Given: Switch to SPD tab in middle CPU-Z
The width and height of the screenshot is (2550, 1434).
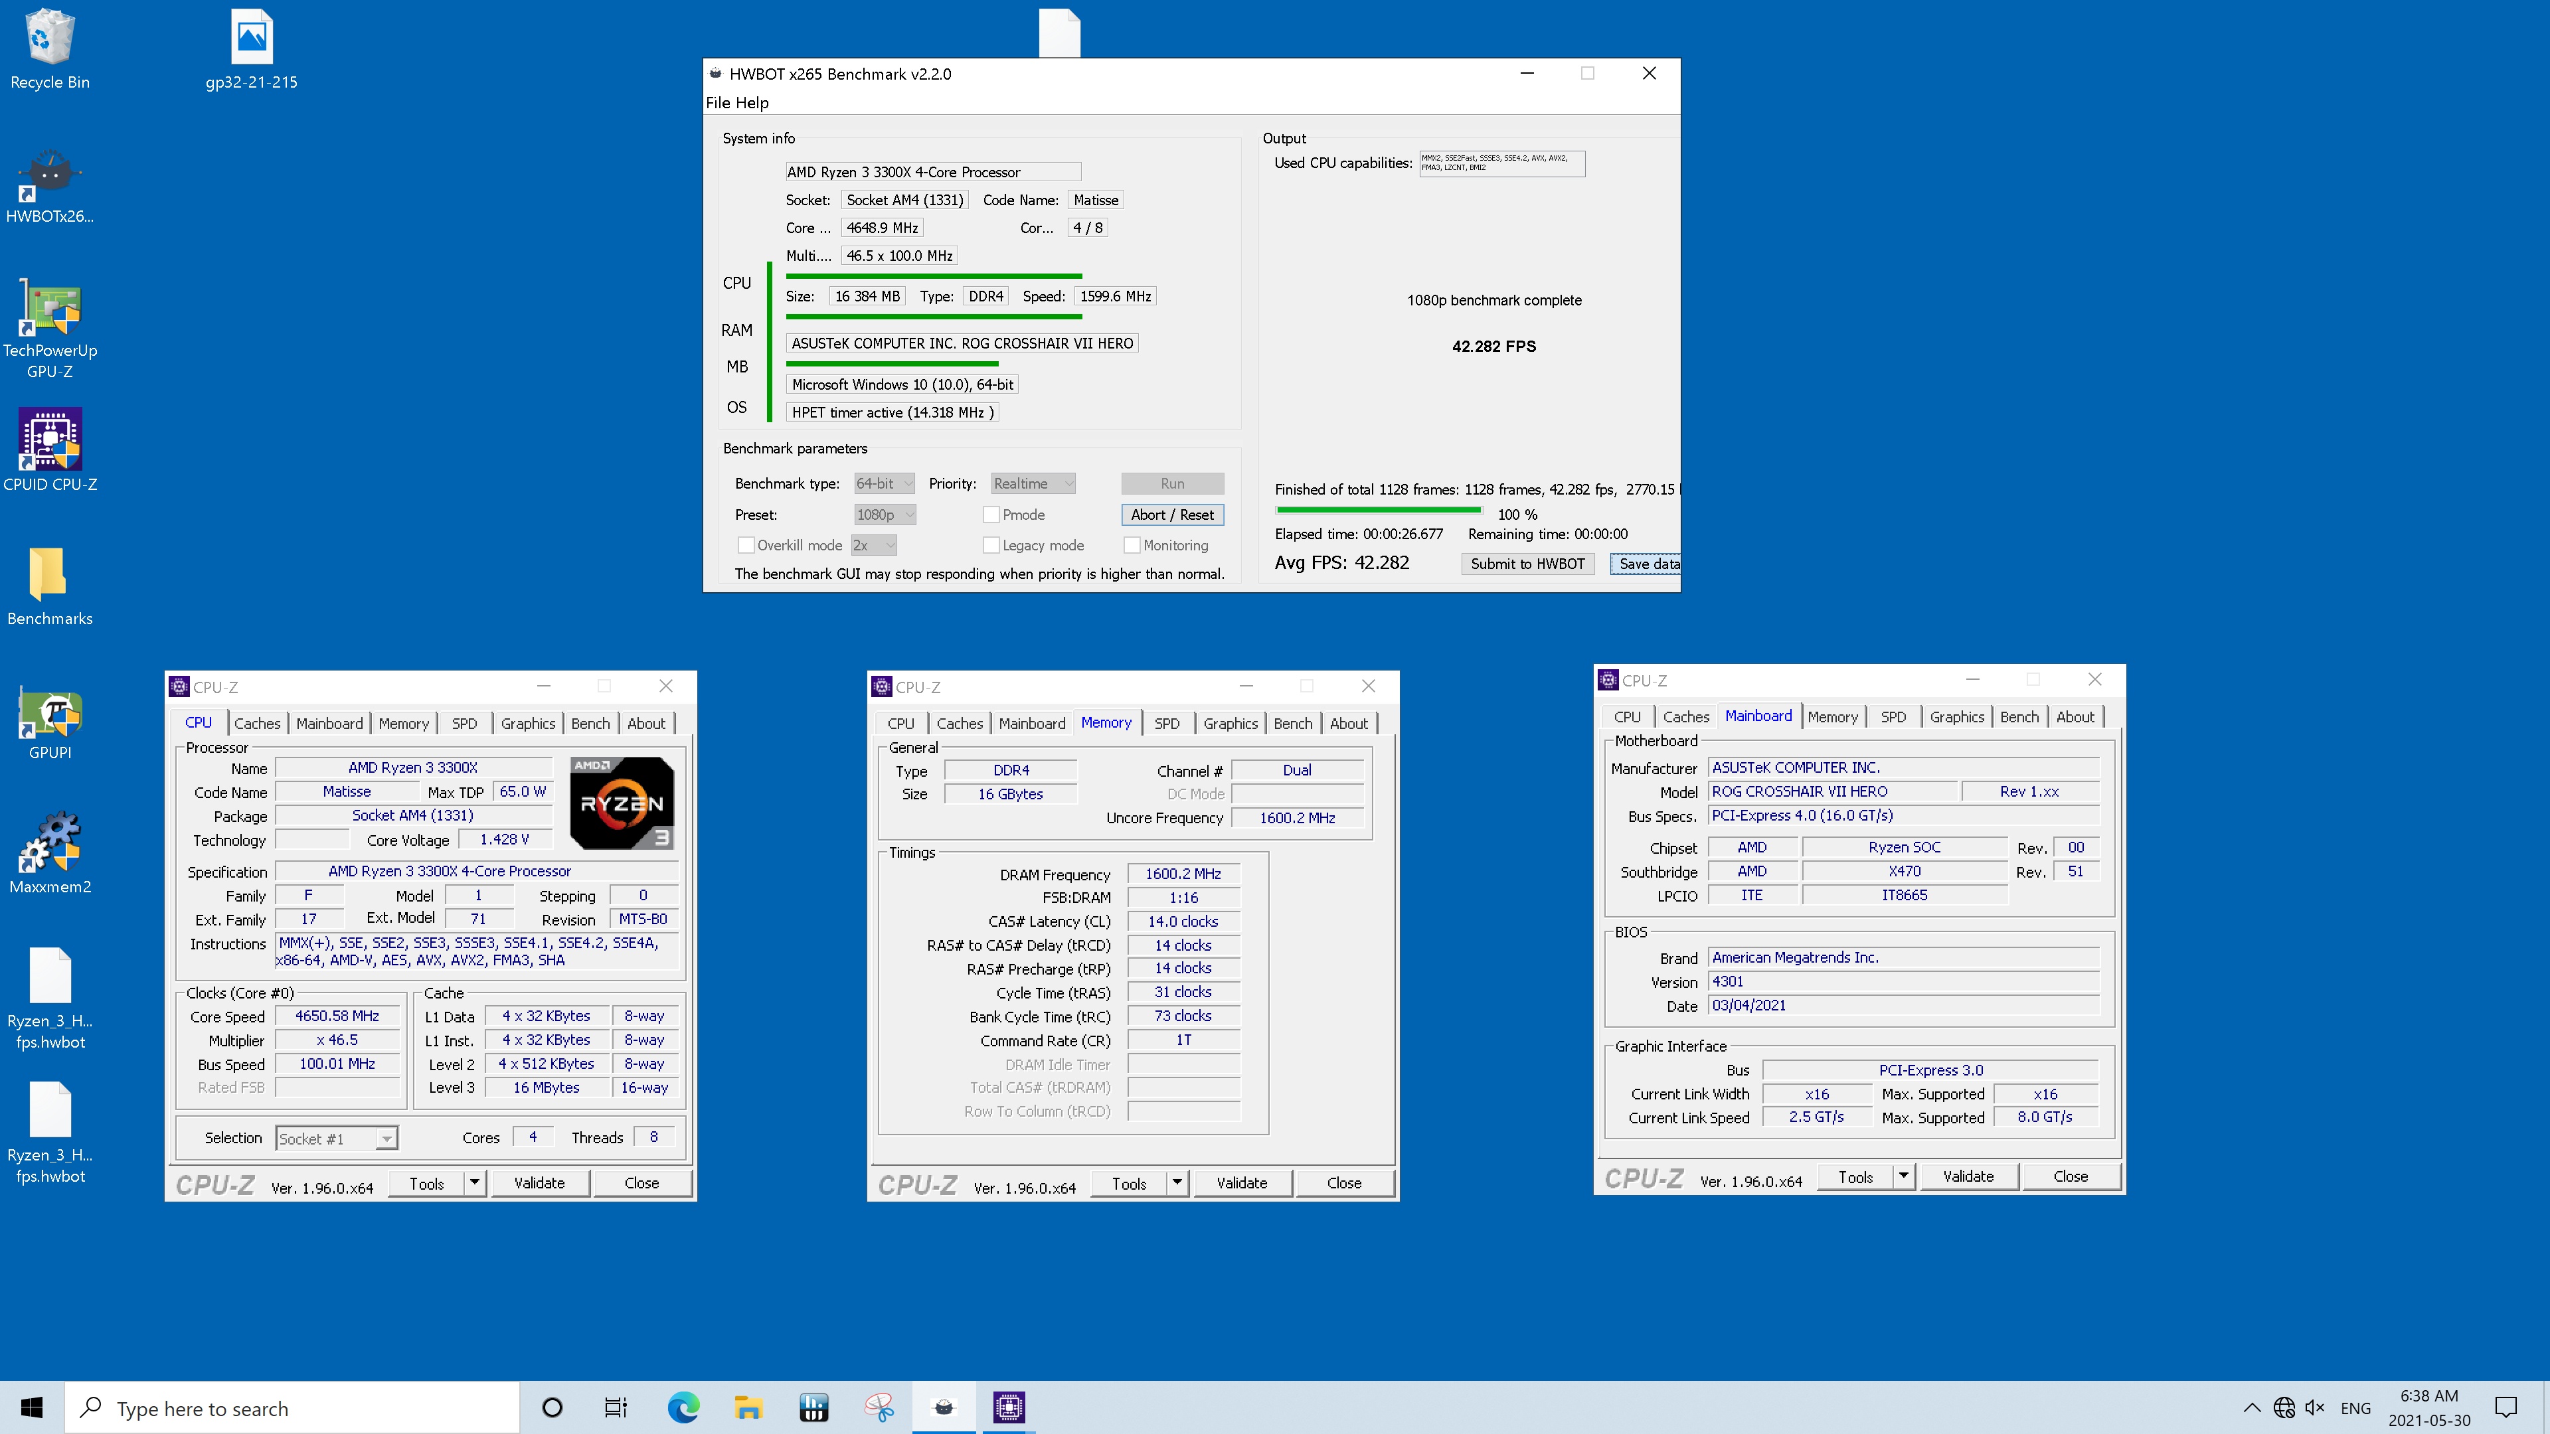Looking at the screenshot, I should point(1167,724).
